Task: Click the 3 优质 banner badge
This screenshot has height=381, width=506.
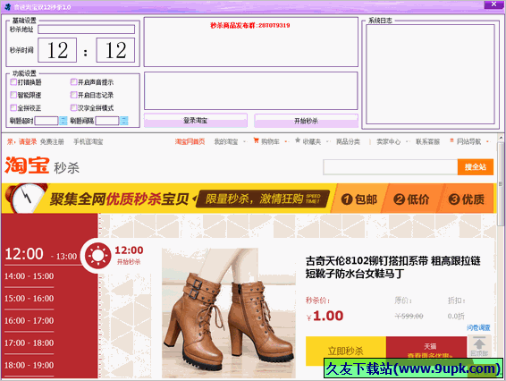Action: (x=467, y=199)
